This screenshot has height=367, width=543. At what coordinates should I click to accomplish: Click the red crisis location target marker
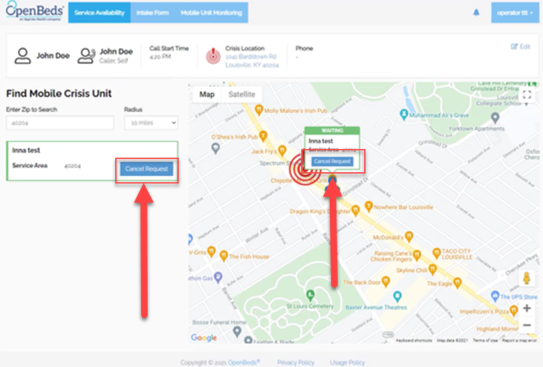305,168
